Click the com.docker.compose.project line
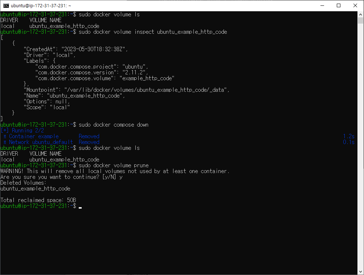This screenshot has width=364, height=275. [92, 67]
